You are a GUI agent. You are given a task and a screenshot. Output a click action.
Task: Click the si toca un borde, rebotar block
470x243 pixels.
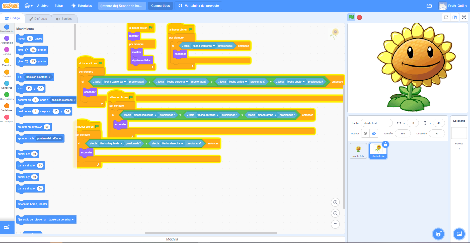pos(32,204)
